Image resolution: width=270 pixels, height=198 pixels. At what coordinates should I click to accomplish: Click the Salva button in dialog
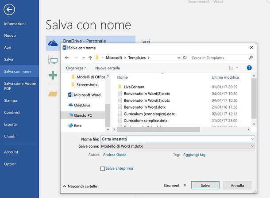[205, 185]
